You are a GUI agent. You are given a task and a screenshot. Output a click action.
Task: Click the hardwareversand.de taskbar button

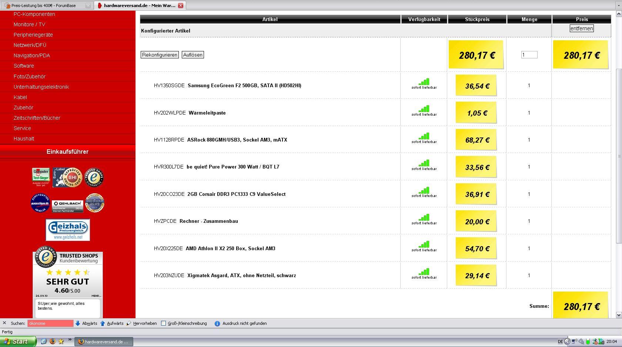pyautogui.click(x=104, y=341)
